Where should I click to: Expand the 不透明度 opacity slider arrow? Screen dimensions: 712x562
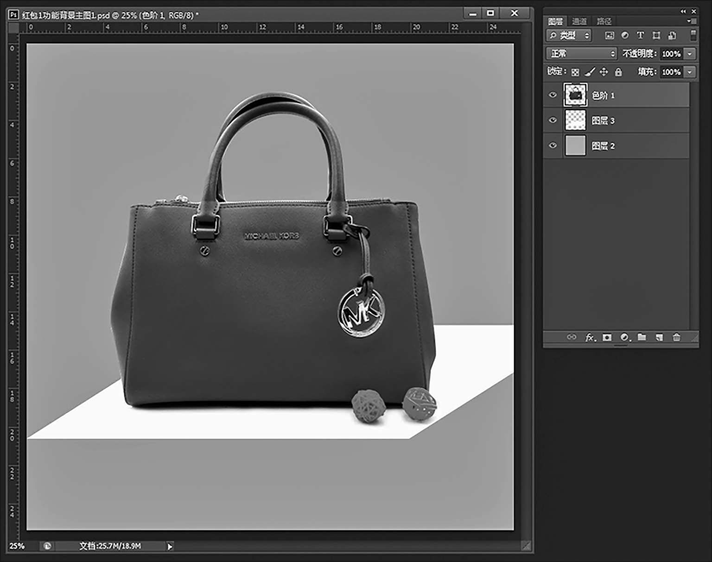click(690, 54)
